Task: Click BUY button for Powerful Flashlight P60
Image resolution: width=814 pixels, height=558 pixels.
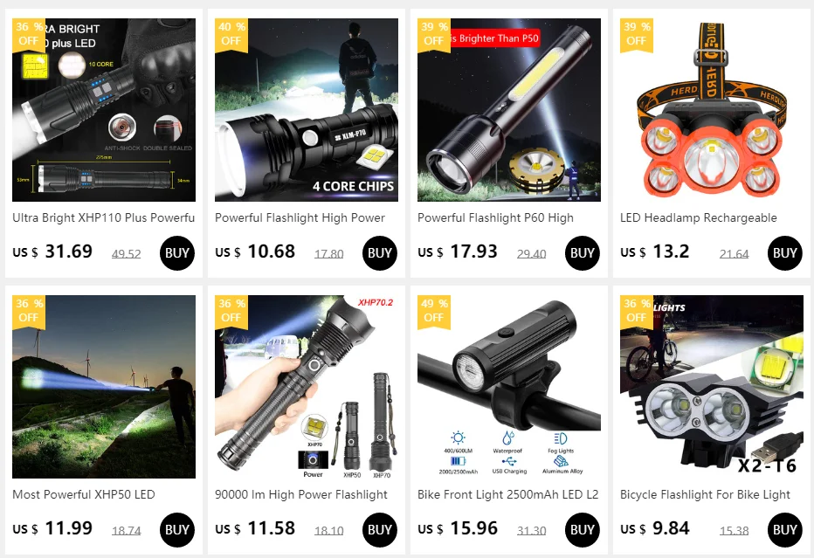Action: [x=582, y=252]
